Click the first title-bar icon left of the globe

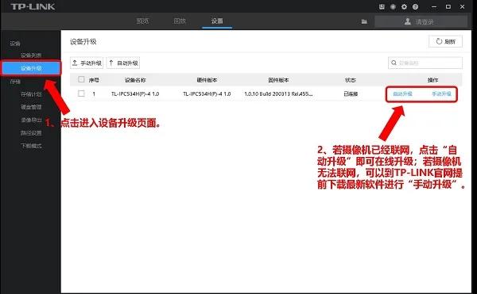[382, 6]
